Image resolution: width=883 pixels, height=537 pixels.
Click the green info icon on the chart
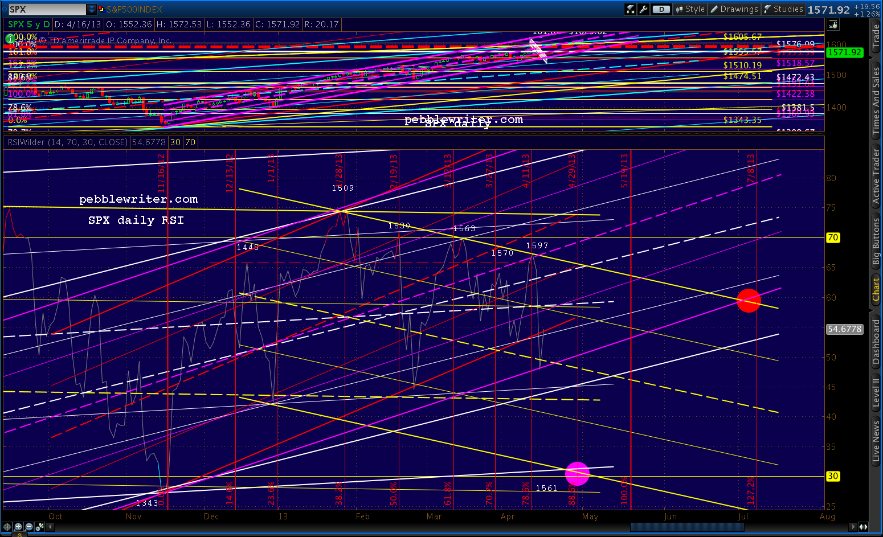[10, 39]
